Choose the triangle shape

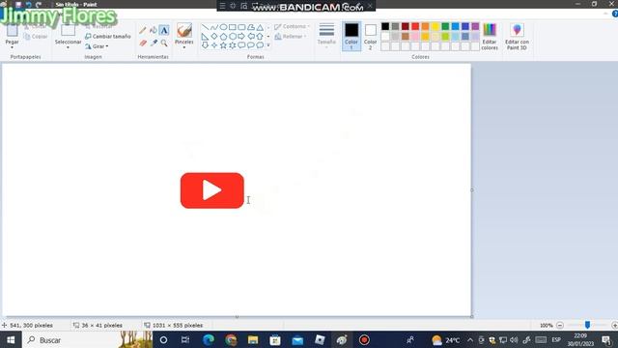pyautogui.click(x=260, y=27)
